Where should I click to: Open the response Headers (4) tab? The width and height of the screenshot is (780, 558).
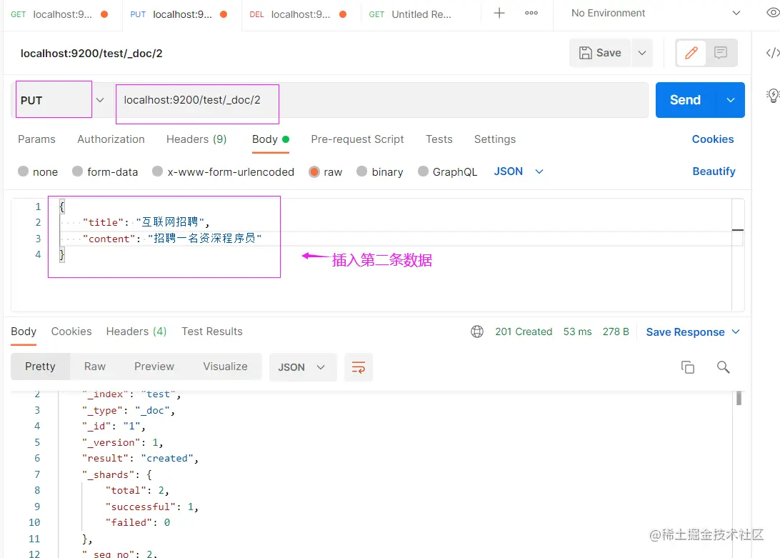[136, 332]
